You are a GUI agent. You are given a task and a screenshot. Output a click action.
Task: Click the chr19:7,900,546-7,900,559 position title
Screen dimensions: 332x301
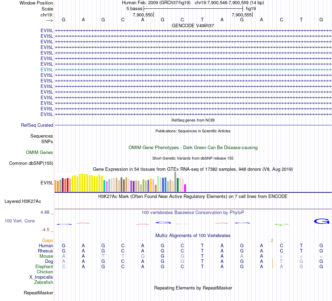[229, 3]
